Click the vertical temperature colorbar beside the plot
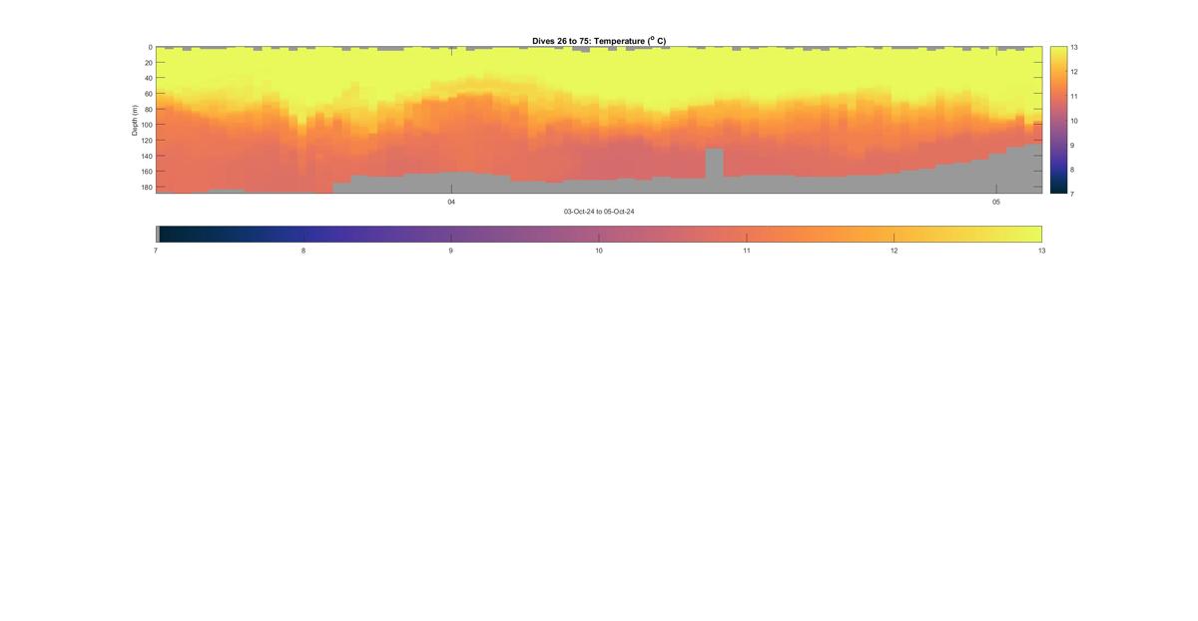 point(1058,120)
